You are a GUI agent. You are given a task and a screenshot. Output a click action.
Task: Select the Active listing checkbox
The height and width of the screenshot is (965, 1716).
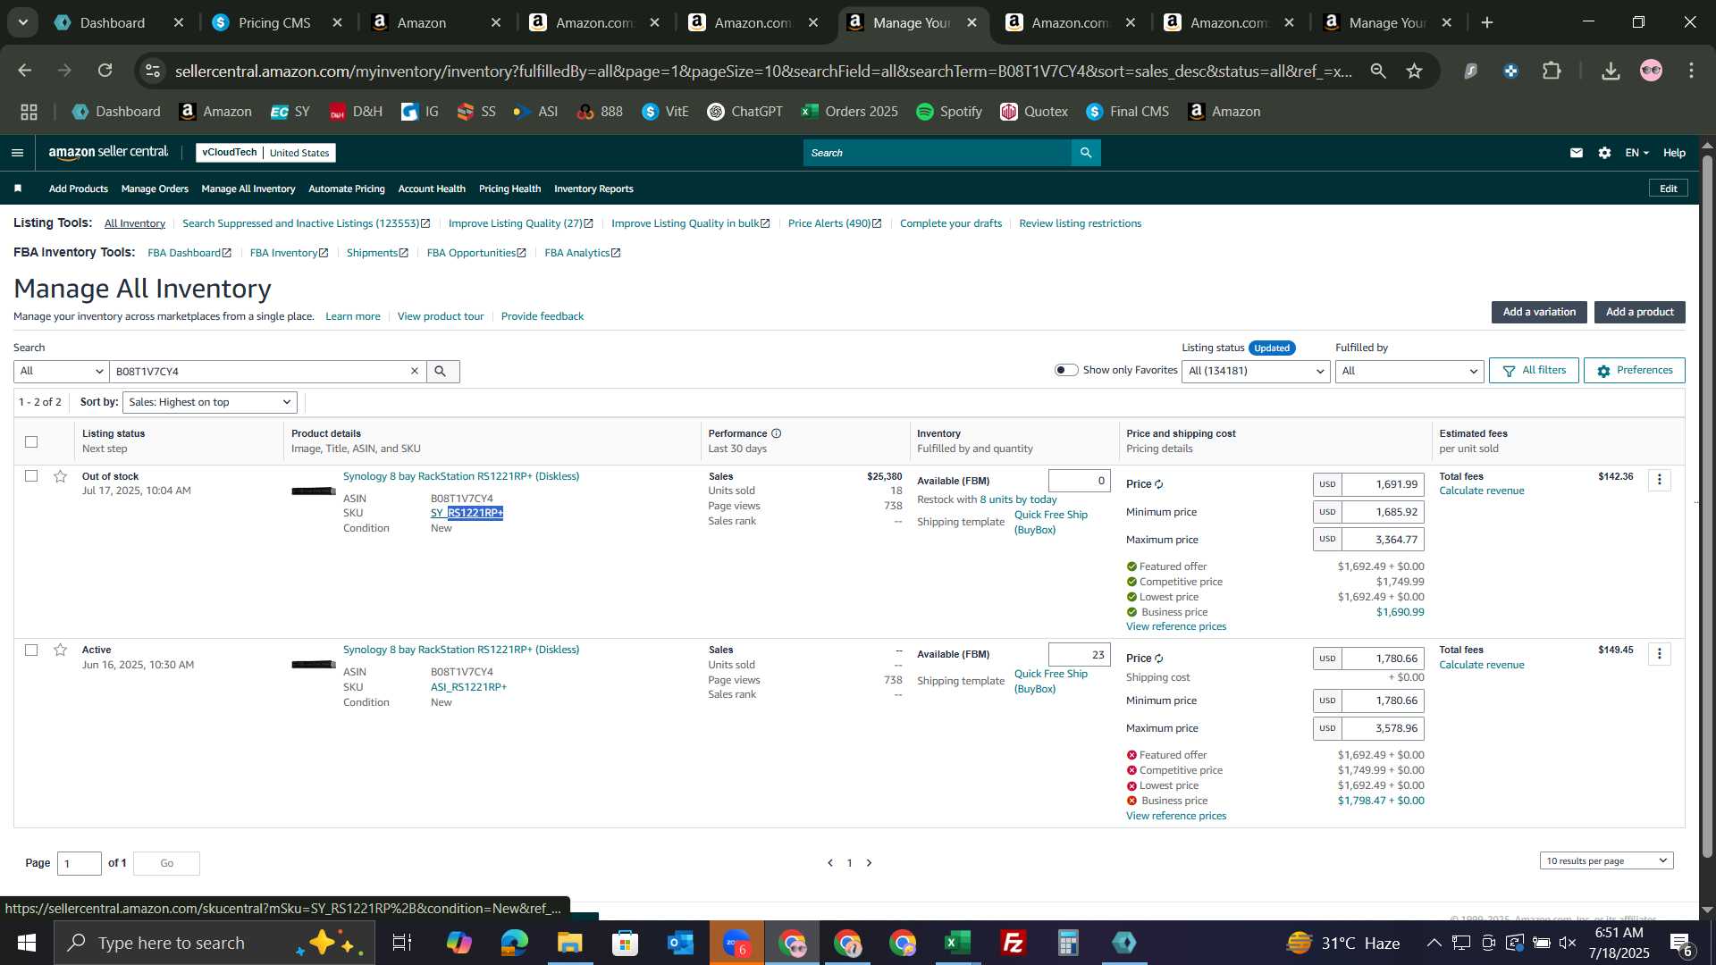click(31, 650)
